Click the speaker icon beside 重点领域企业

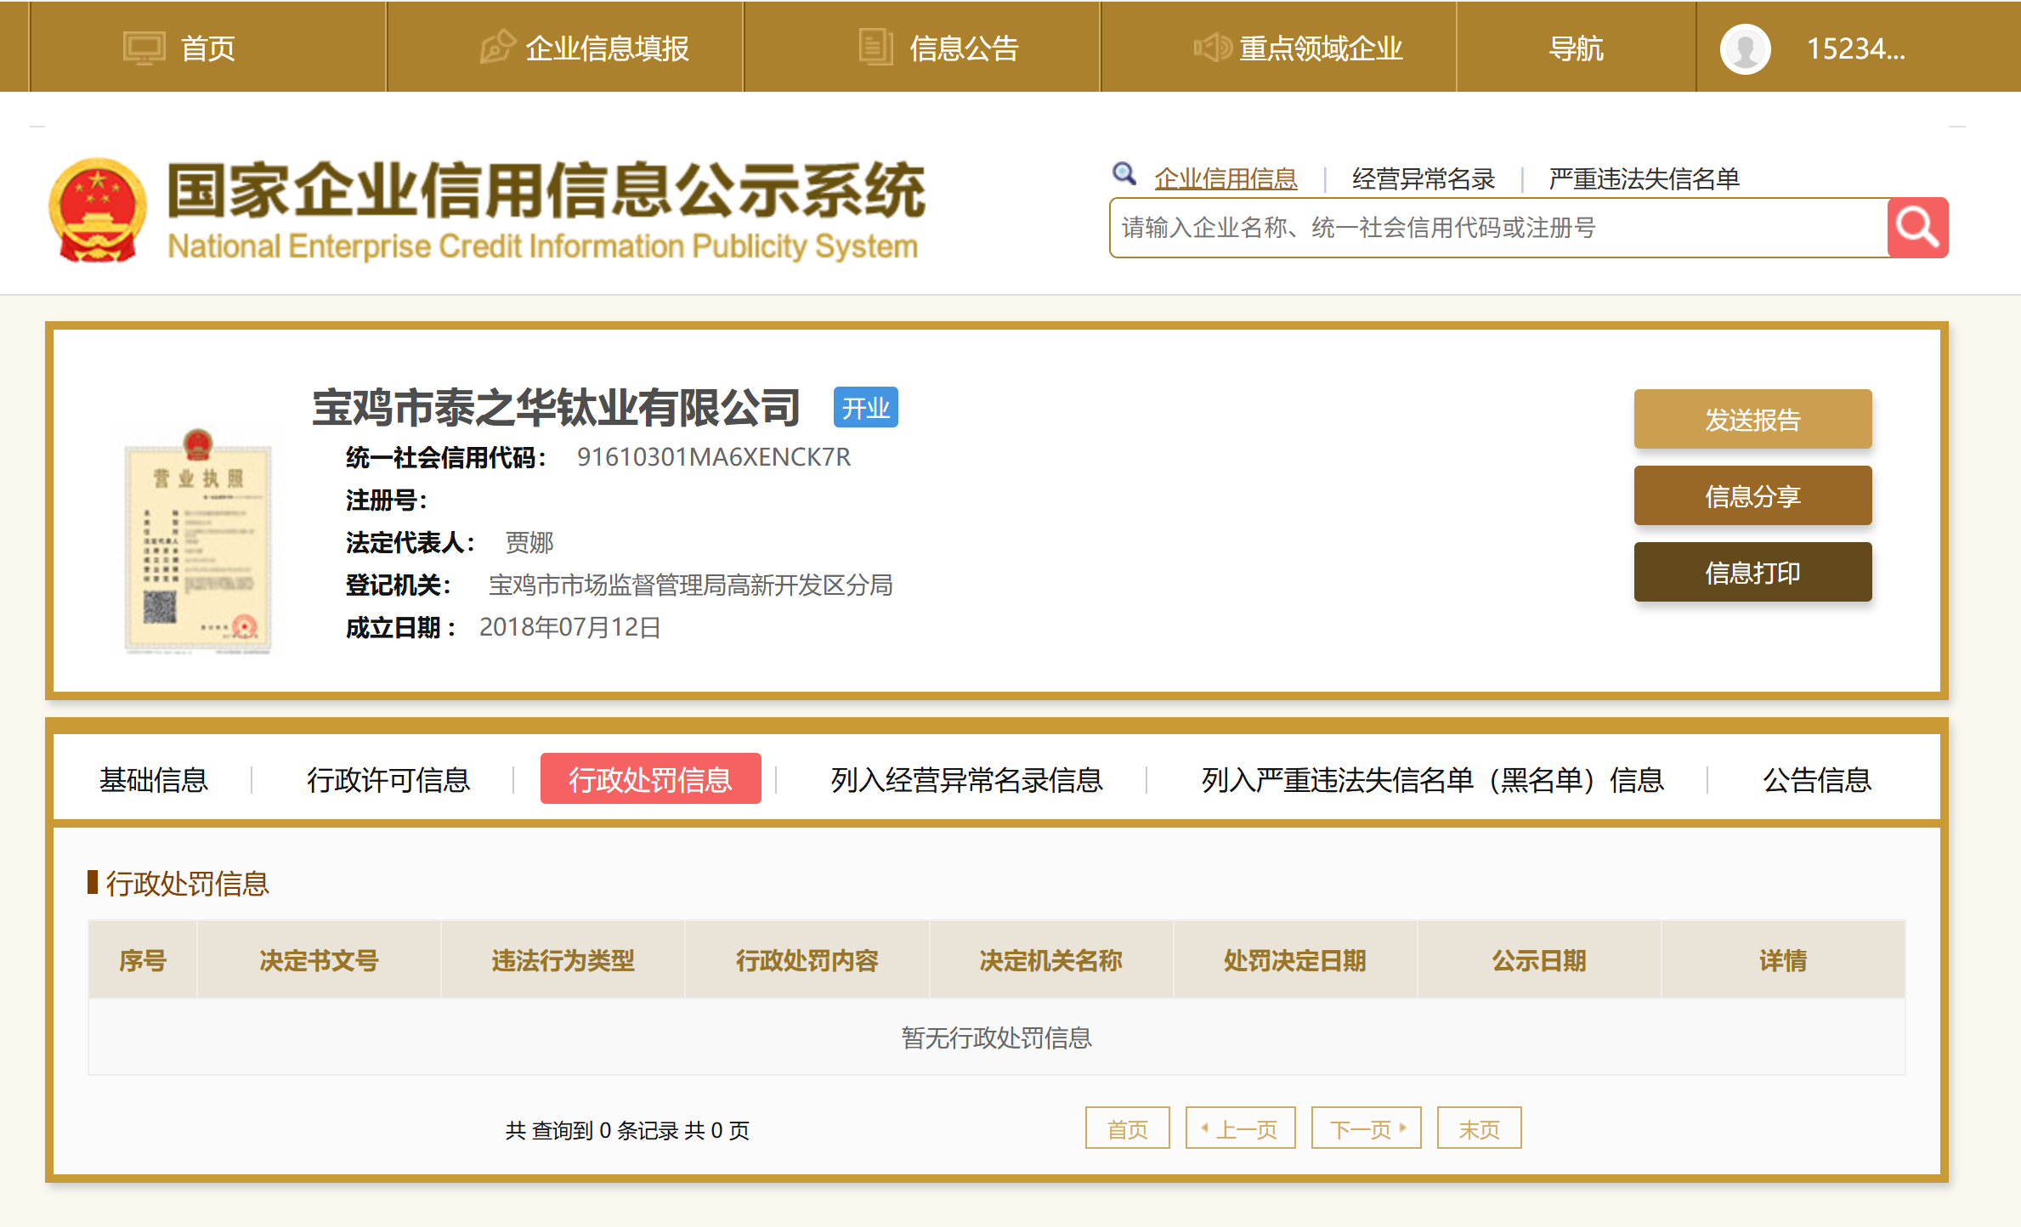pyautogui.click(x=1212, y=48)
